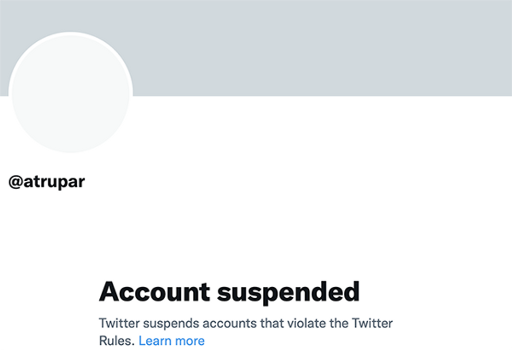
Task: Select the @atrupar username handle
Action: (46, 182)
